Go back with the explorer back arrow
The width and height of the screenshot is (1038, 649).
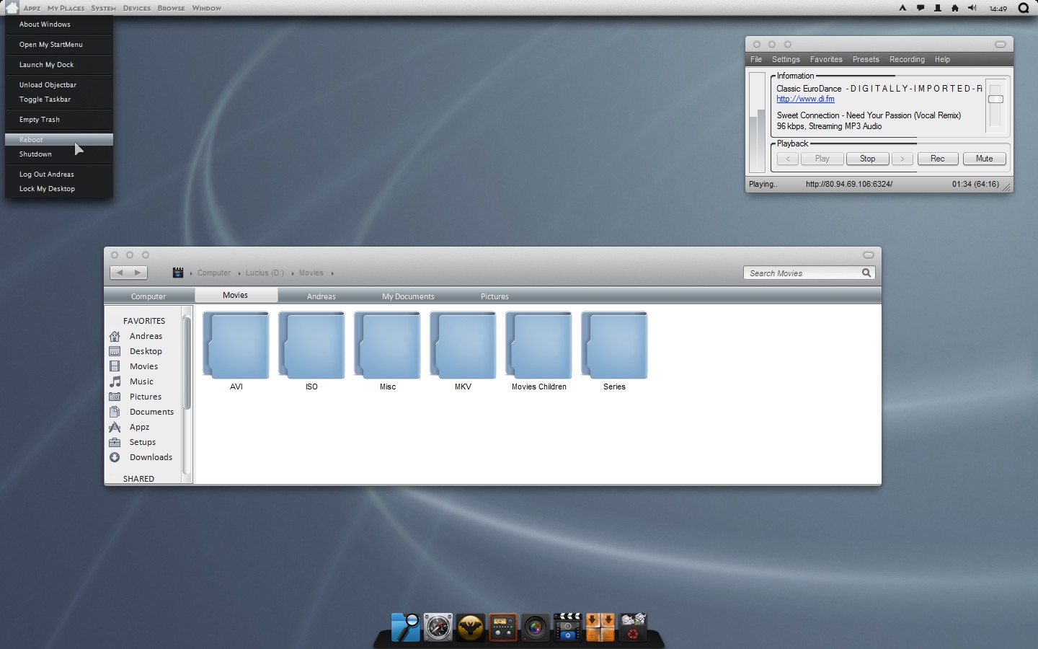click(x=120, y=273)
